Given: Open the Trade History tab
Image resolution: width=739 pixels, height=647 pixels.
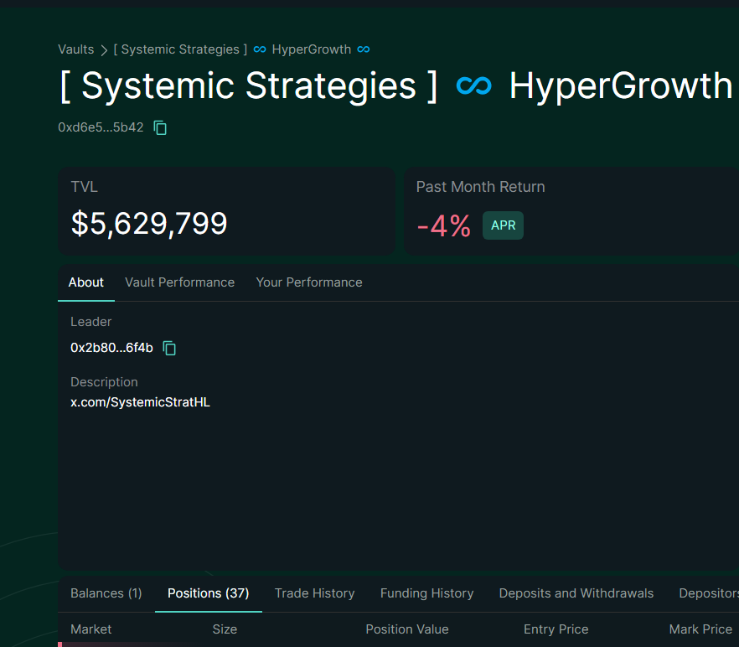Looking at the screenshot, I should tap(314, 593).
